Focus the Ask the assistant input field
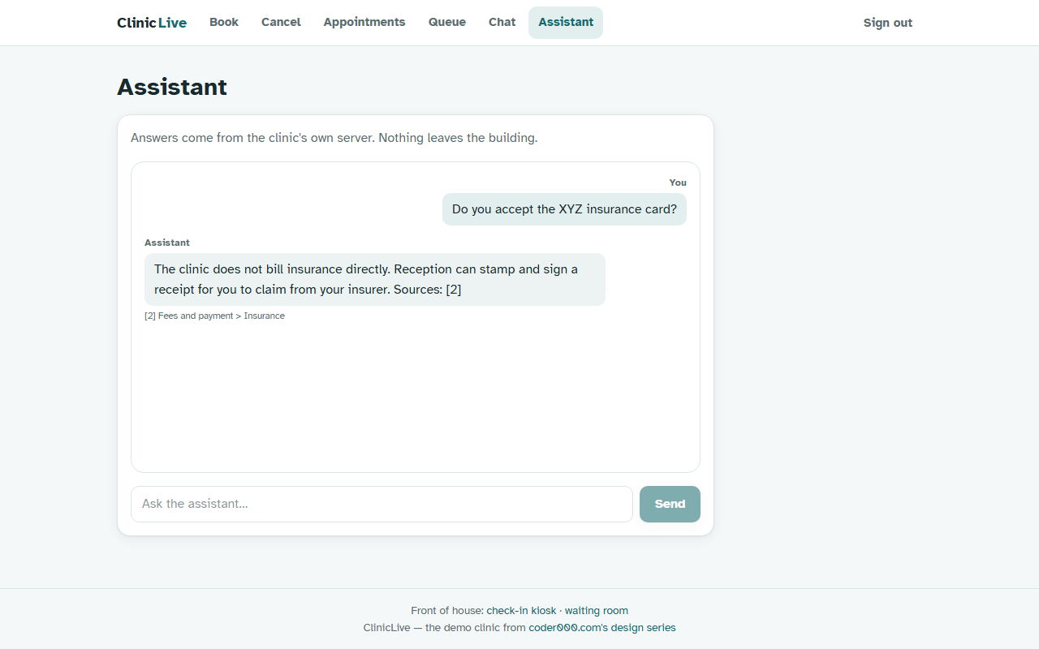The width and height of the screenshot is (1039, 649). 382,504
